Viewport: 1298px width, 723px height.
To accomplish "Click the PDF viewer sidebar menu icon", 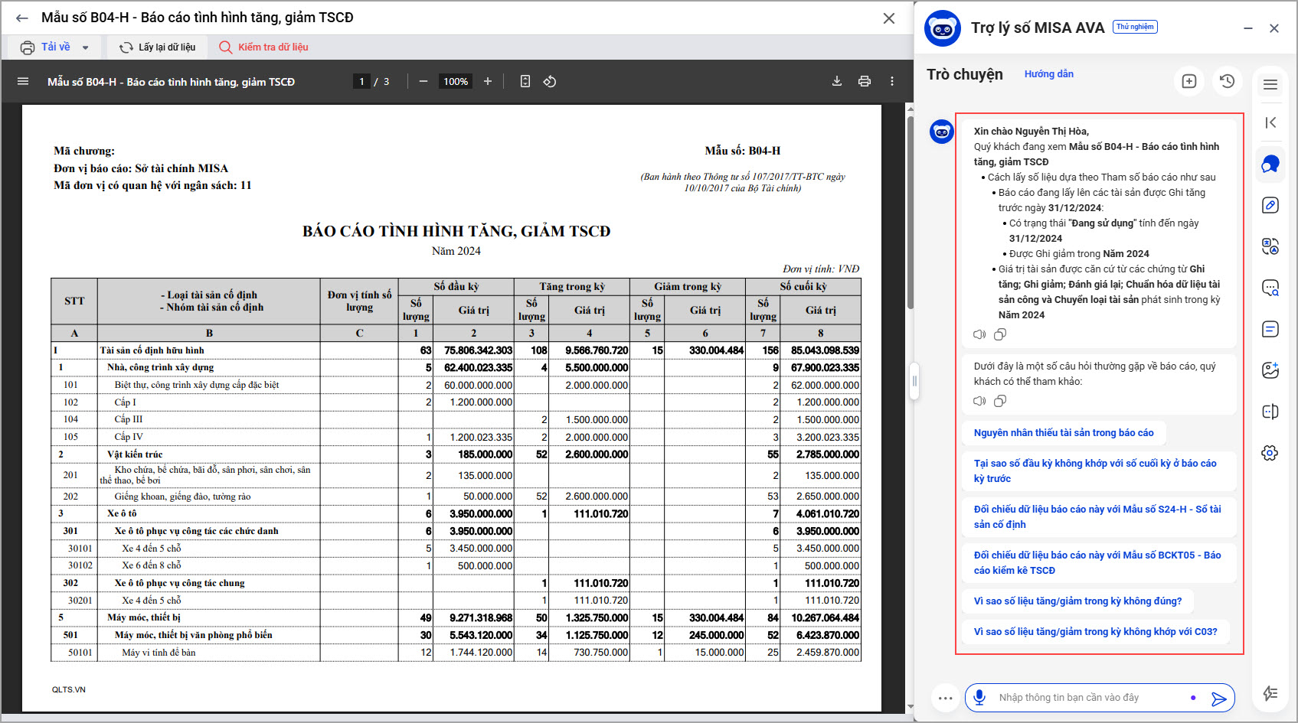I will pyautogui.click(x=23, y=81).
